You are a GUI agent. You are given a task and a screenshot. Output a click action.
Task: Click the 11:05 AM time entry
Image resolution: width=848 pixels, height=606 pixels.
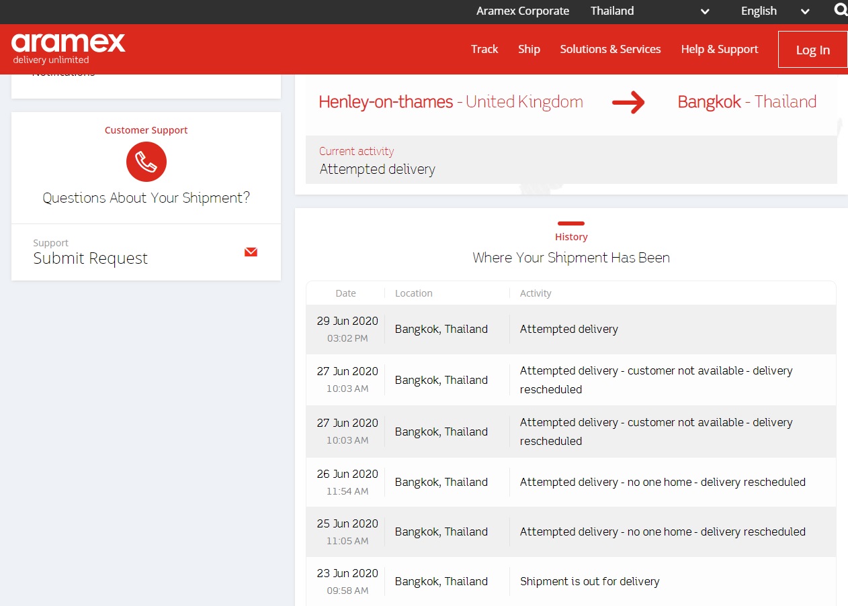click(x=347, y=541)
